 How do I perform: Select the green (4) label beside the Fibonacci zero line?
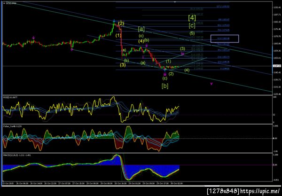(x=187, y=70)
